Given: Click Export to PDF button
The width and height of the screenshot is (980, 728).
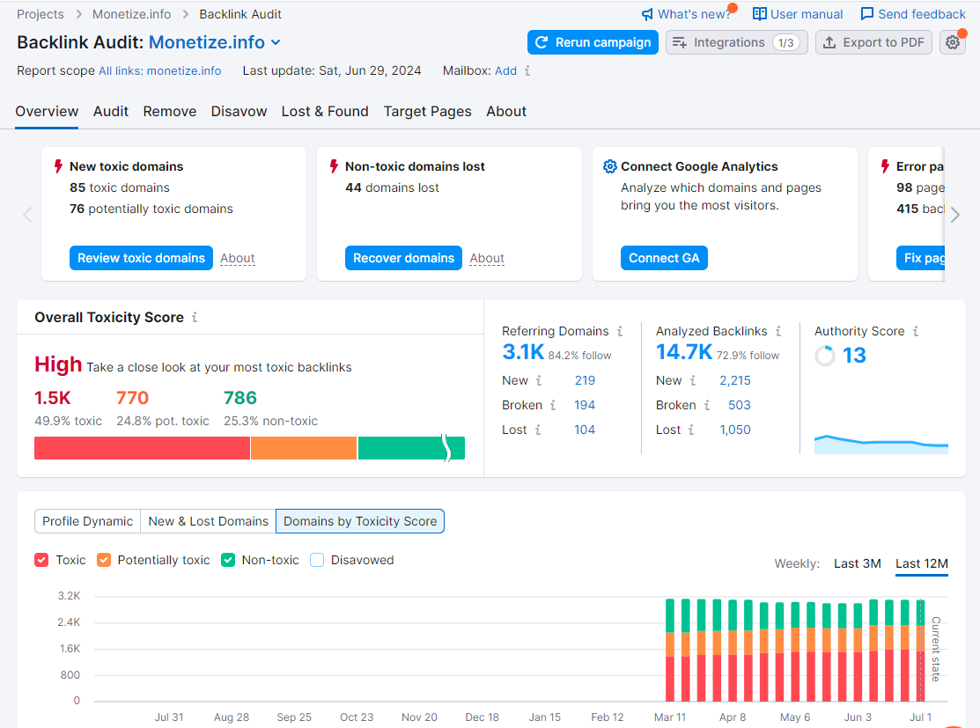Looking at the screenshot, I should click(x=873, y=42).
